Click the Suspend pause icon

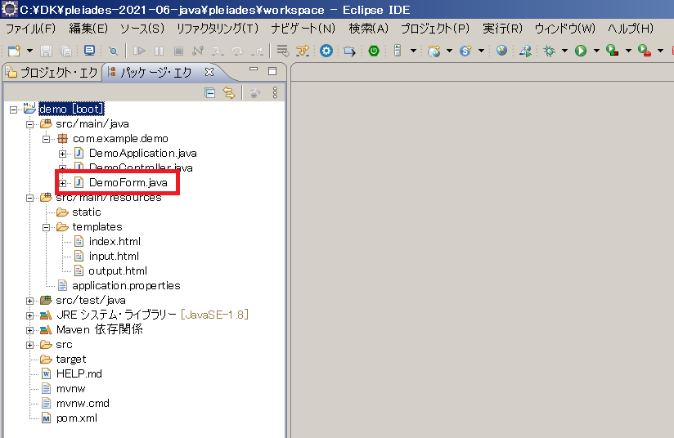point(159,51)
